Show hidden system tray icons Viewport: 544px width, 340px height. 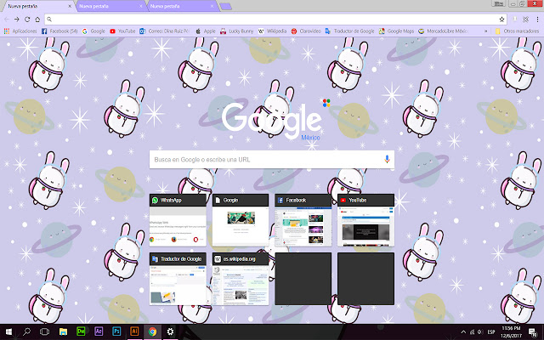click(463, 332)
